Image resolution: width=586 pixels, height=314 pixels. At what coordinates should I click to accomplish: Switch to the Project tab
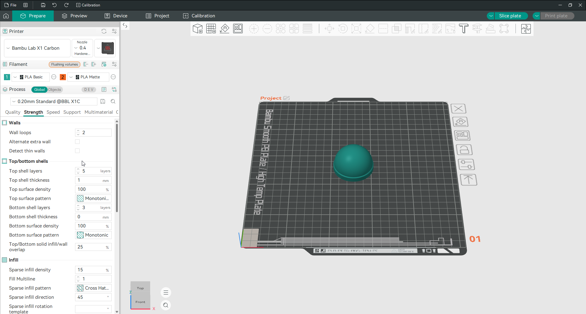pyautogui.click(x=157, y=16)
